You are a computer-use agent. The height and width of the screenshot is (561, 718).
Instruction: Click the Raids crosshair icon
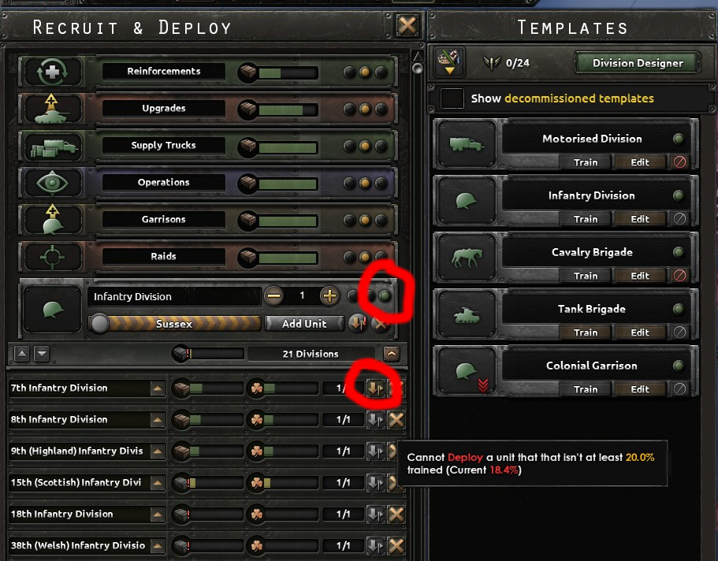(x=52, y=256)
